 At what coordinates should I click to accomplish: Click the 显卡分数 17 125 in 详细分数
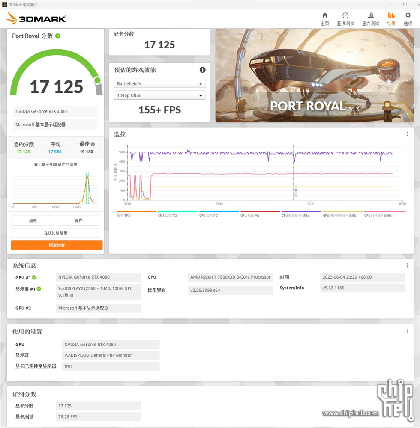pyautogui.click(x=98, y=406)
